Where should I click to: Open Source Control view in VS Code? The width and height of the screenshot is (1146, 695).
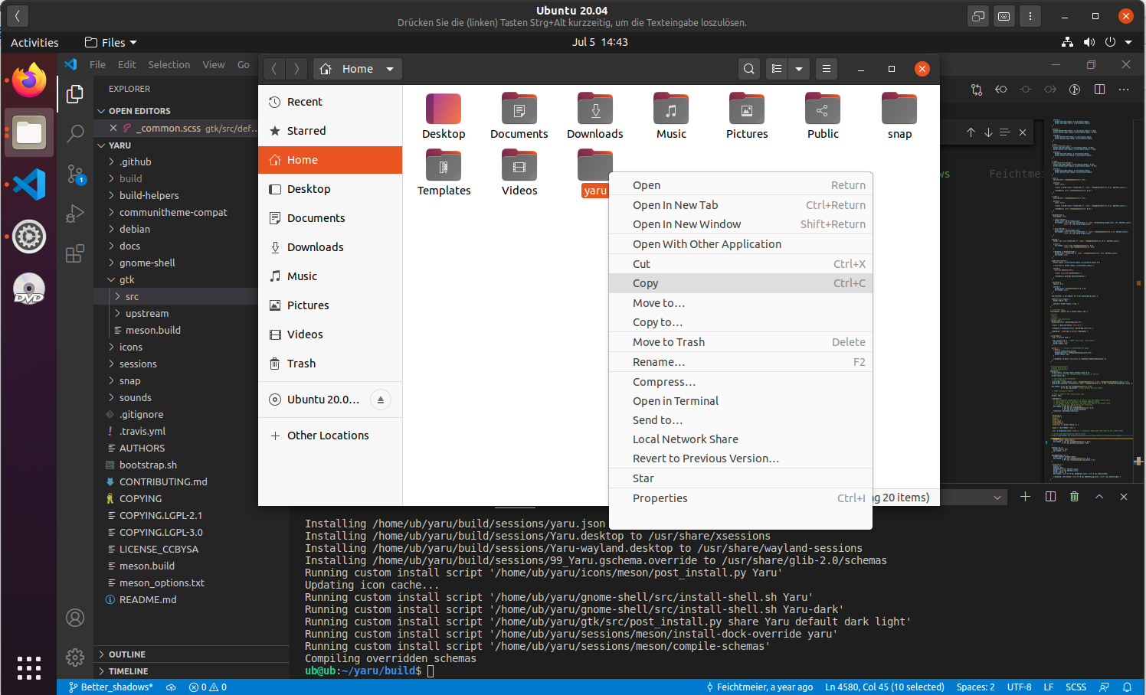coord(75,174)
